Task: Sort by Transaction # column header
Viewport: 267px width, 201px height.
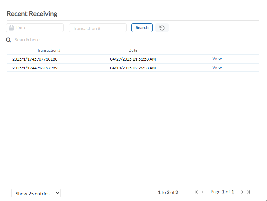Action: [49, 50]
